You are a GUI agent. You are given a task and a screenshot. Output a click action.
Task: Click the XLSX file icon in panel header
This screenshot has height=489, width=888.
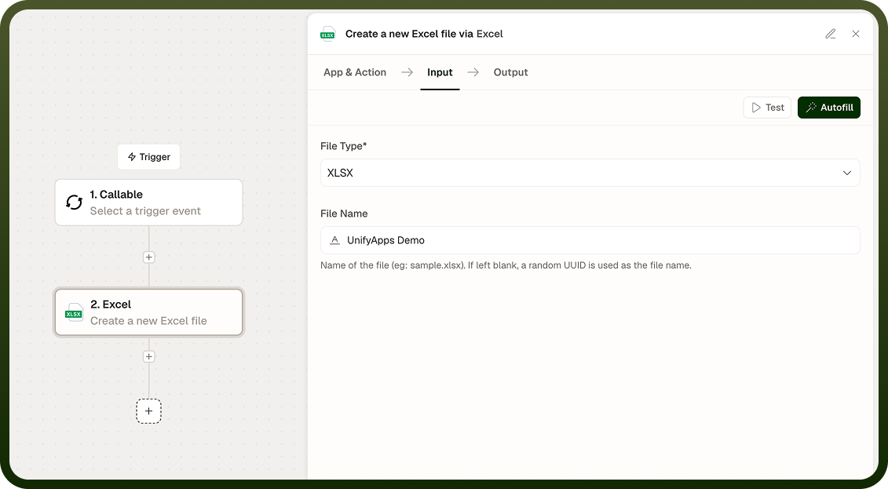327,34
